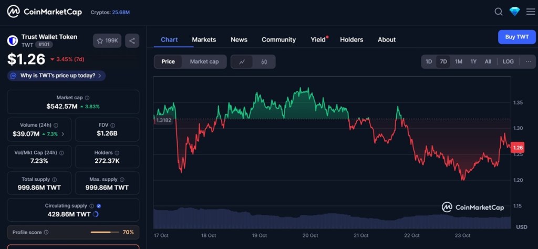Click the 272.37K holders value

click(107, 161)
